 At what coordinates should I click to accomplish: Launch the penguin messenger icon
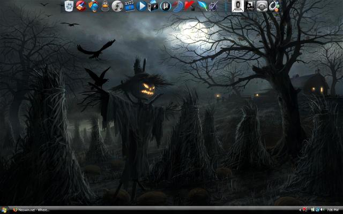(105, 6)
